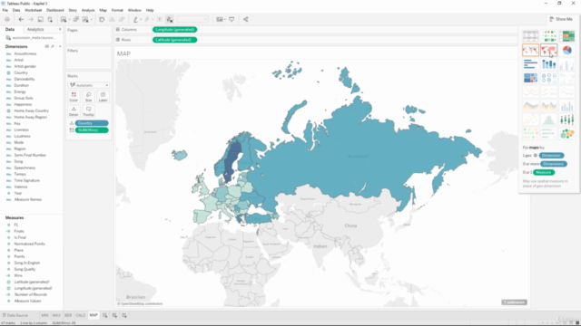Select the treemap chart in Show Me
The height and width of the screenshot is (326, 581).
click(x=530, y=78)
